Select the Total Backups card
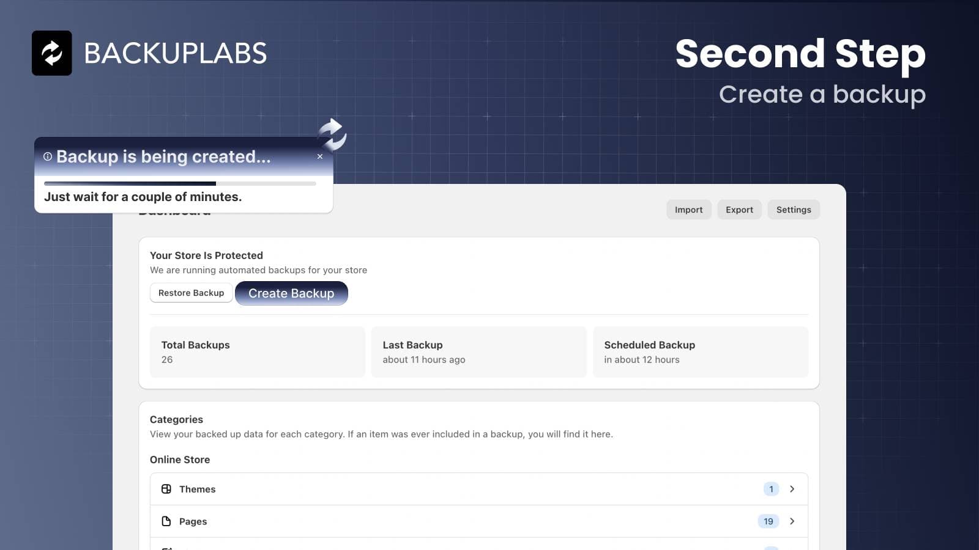This screenshot has width=979, height=550. [x=257, y=352]
